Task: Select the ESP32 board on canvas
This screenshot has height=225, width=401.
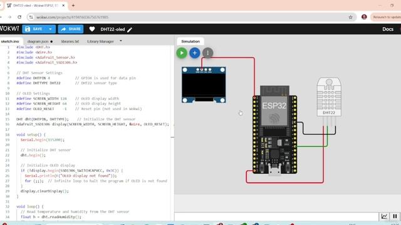Action: coord(274,131)
